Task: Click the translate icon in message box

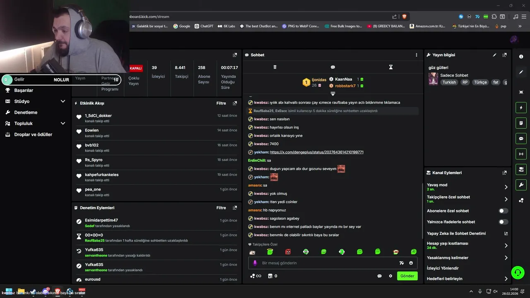Action: [401, 263]
